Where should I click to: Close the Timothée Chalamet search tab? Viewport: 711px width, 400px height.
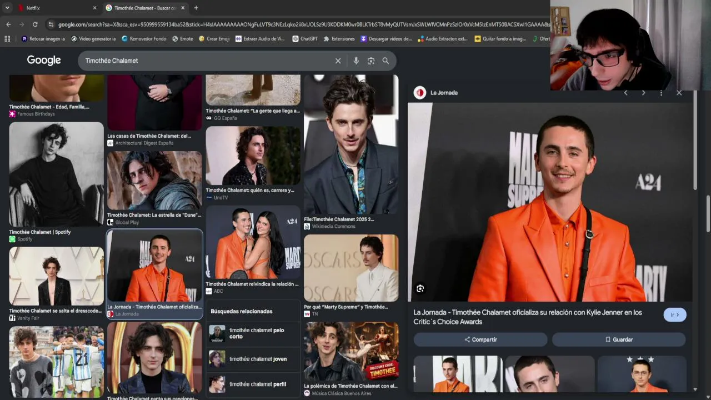[x=183, y=8]
